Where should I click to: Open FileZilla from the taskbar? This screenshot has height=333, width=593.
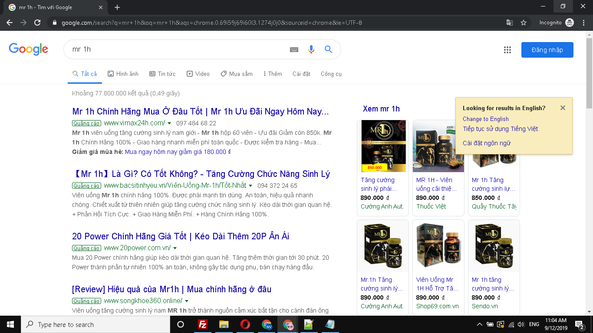click(x=202, y=324)
